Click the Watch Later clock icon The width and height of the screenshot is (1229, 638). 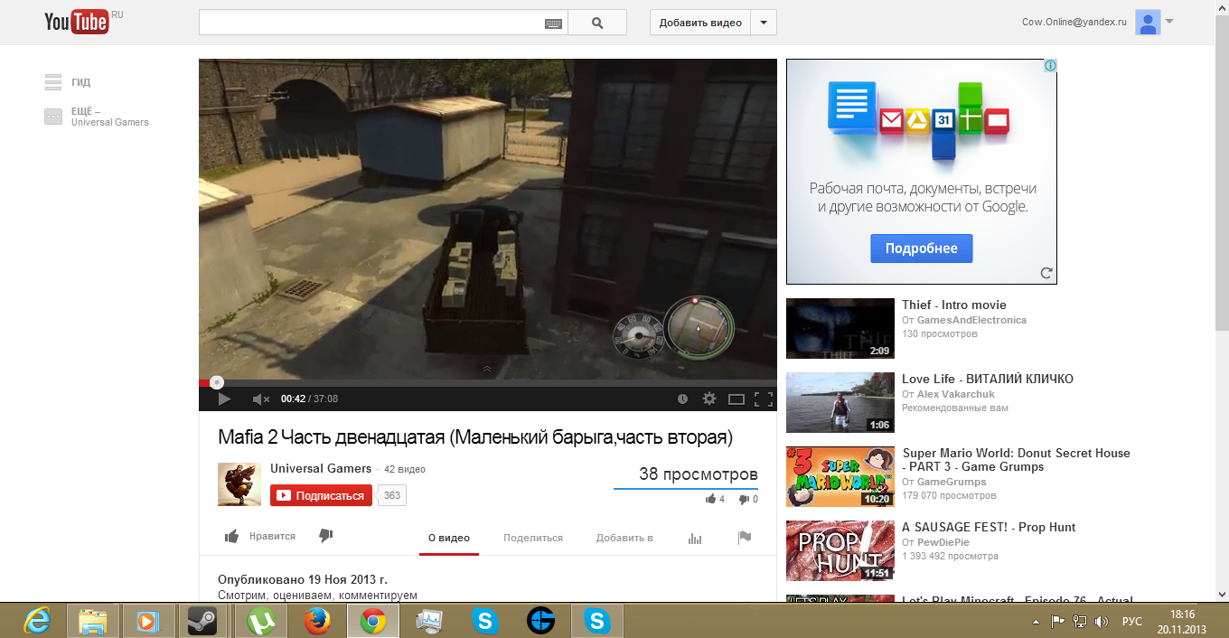[682, 399]
